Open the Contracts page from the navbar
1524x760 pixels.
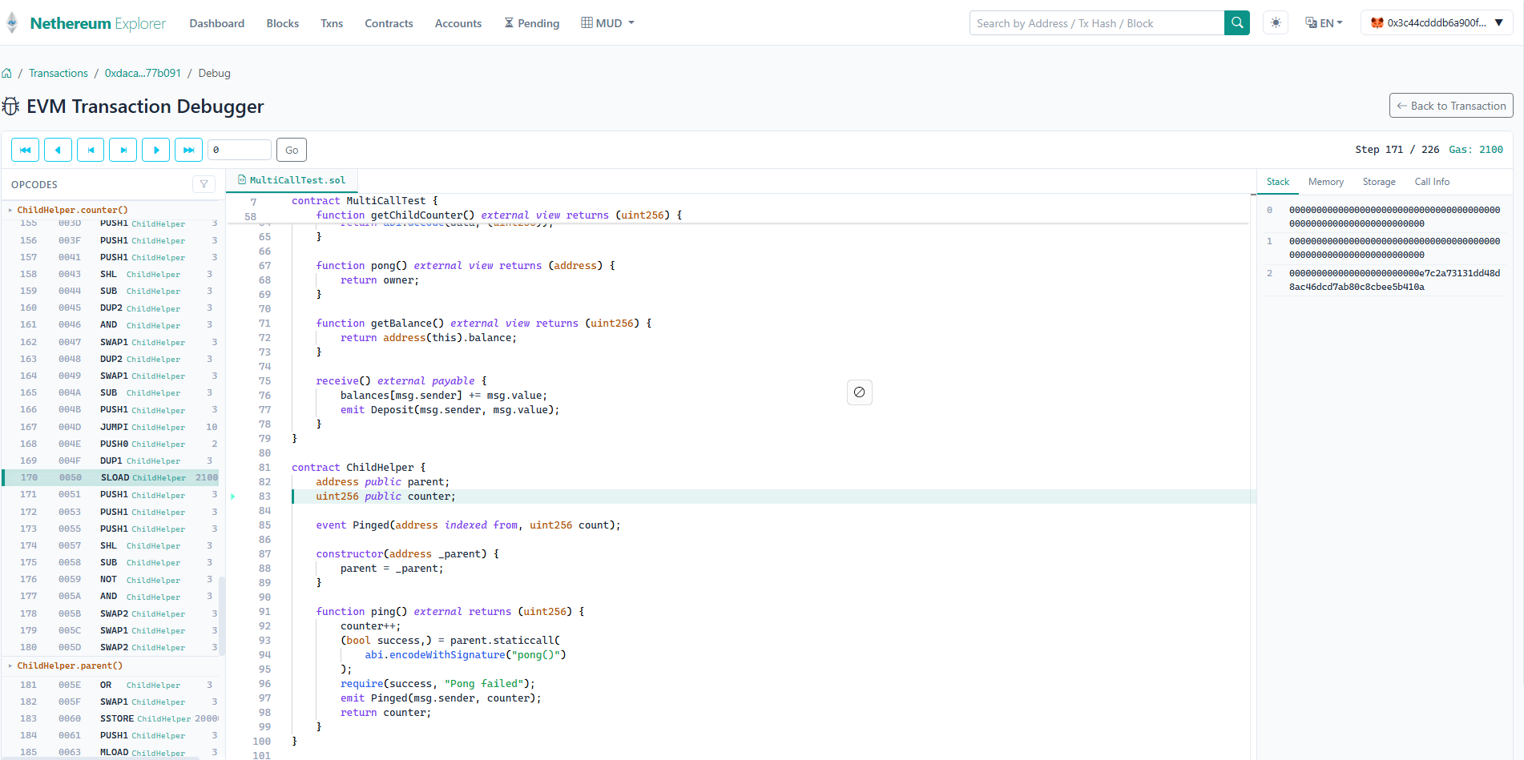389,23
